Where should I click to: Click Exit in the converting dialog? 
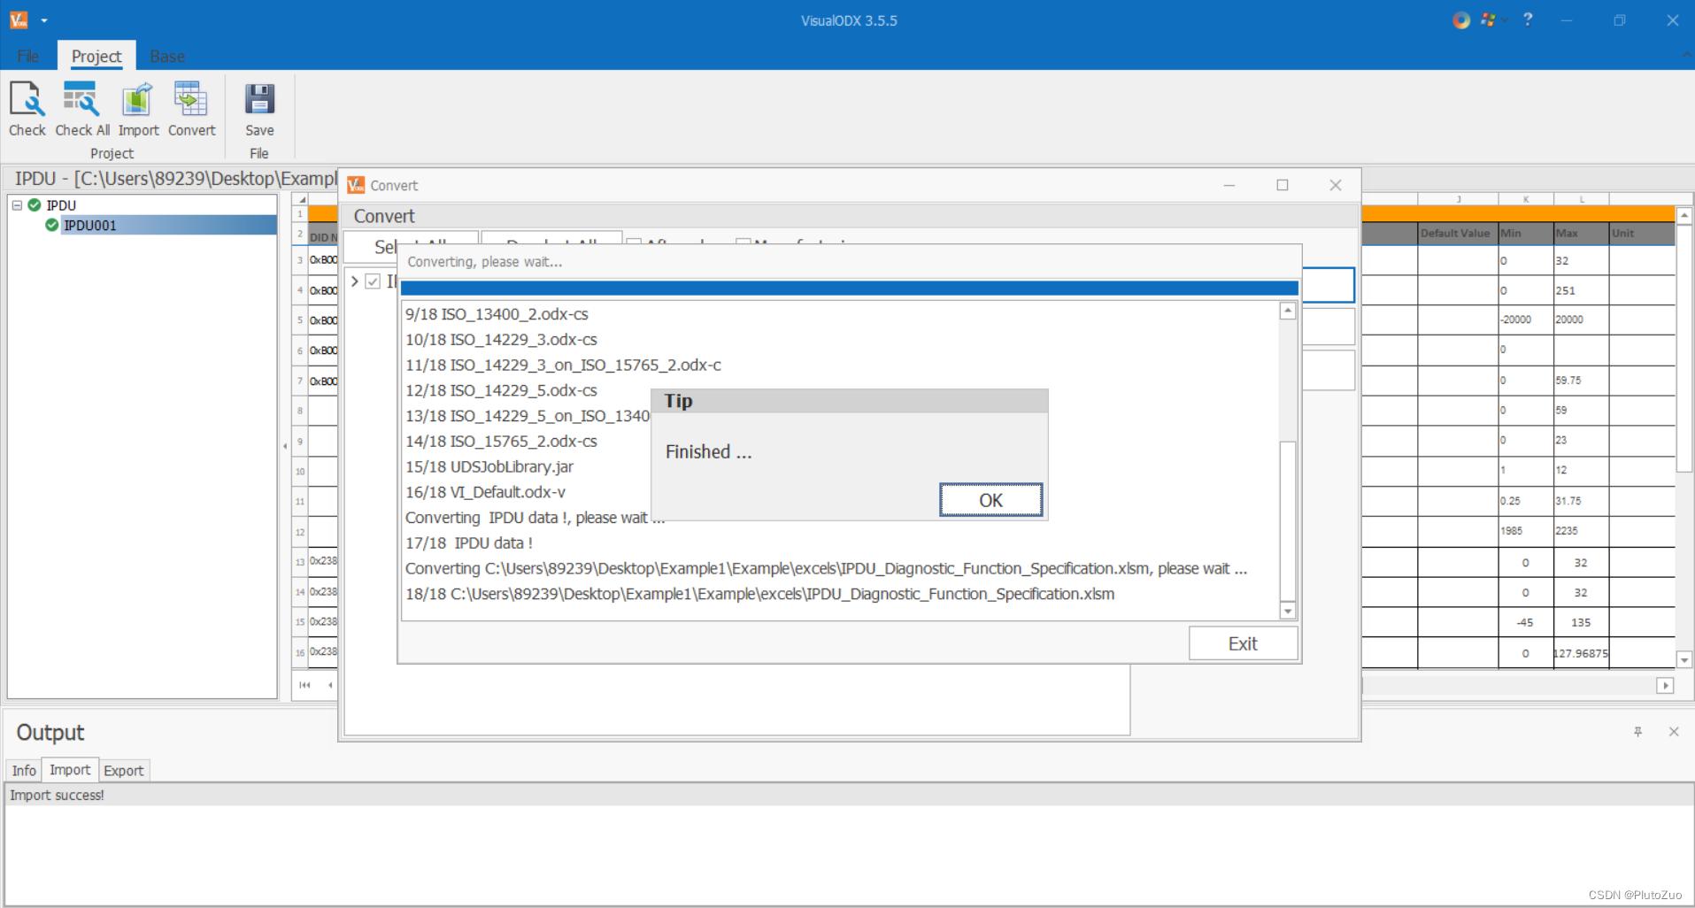1243,643
